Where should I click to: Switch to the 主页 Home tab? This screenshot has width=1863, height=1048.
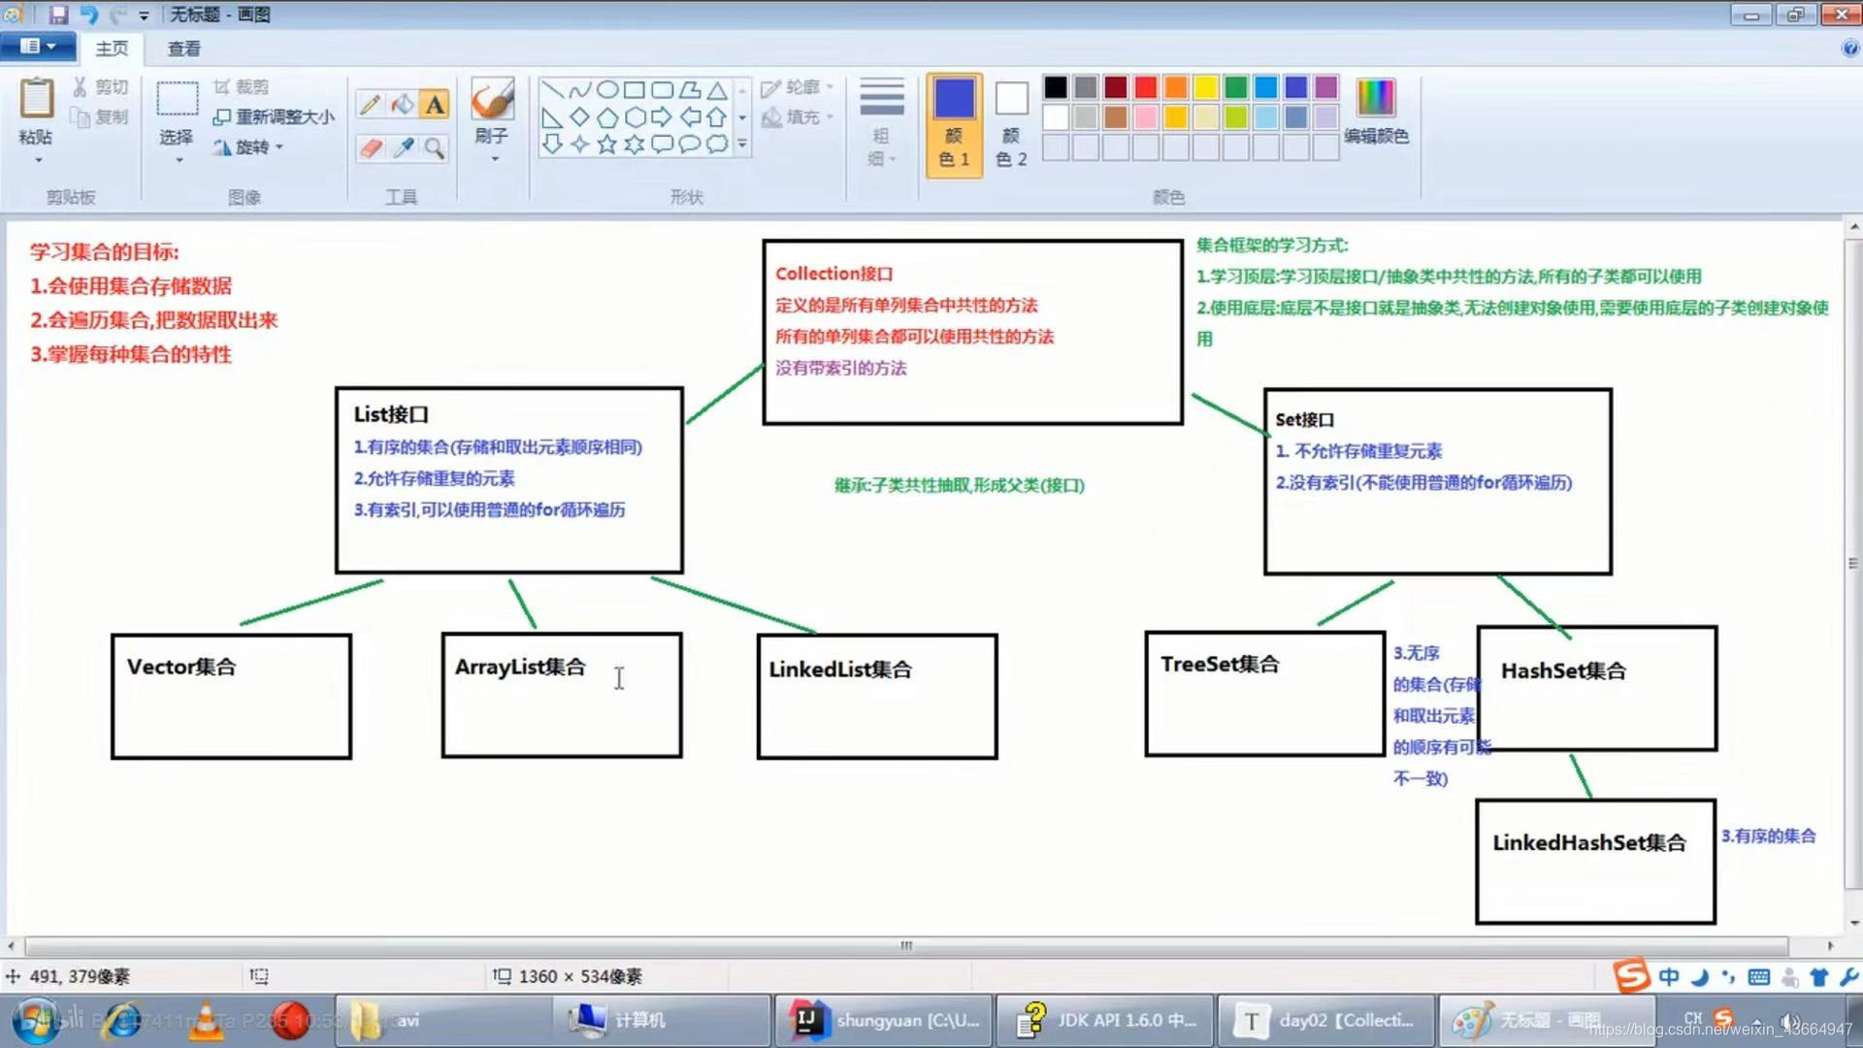click(x=112, y=49)
